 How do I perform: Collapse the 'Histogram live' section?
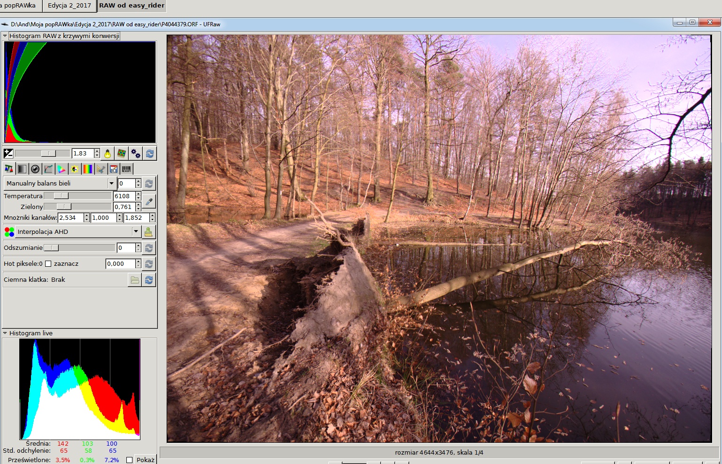coord(5,333)
